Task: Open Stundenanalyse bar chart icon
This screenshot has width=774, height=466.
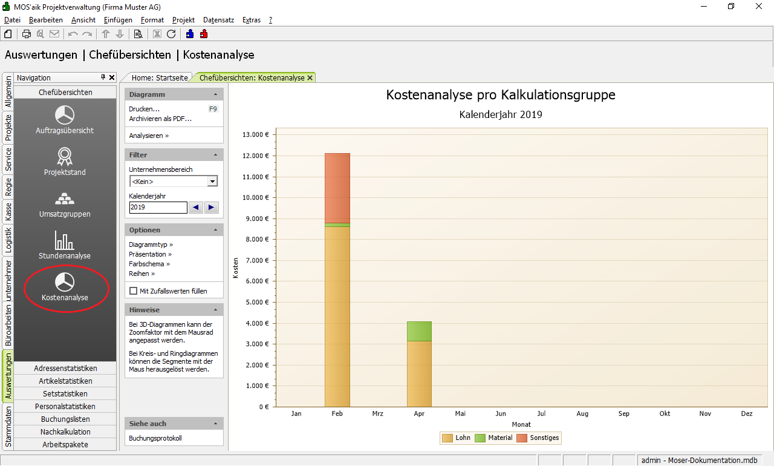Action: [65, 241]
